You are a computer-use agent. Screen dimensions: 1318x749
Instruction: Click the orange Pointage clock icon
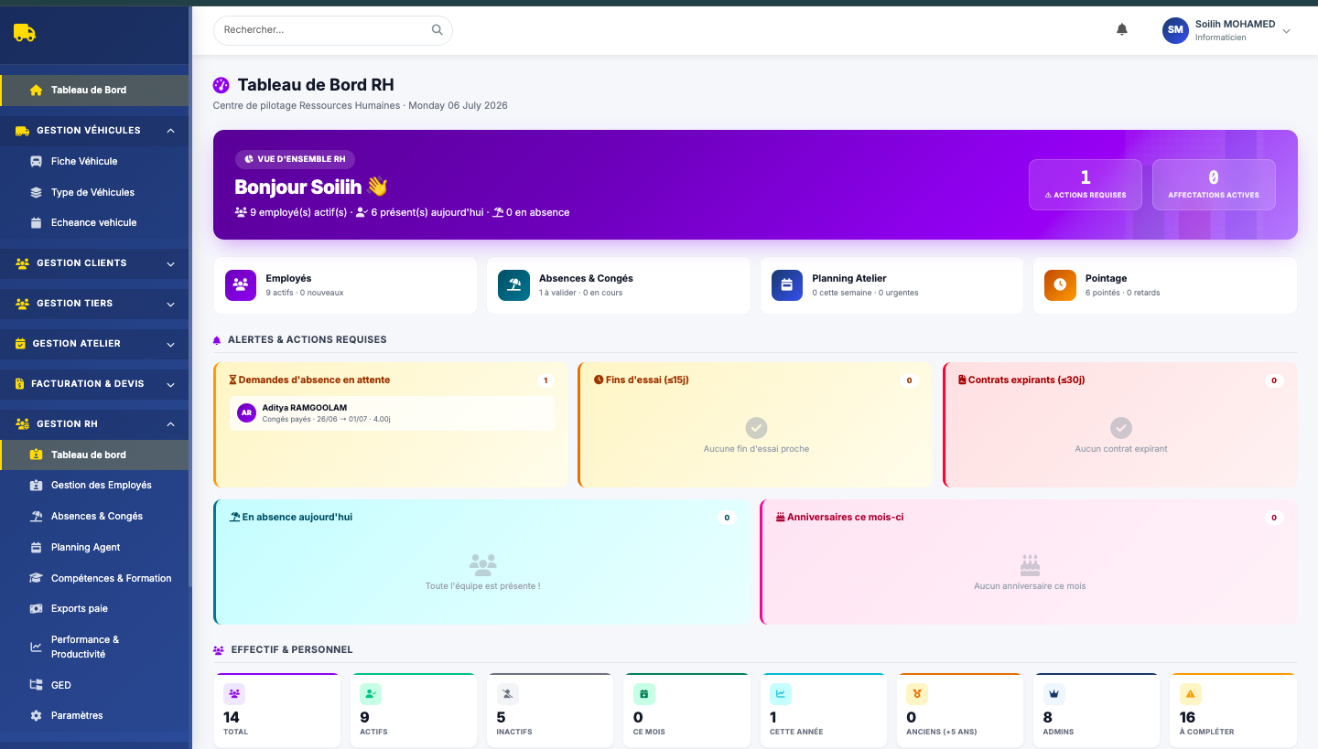[x=1060, y=284]
